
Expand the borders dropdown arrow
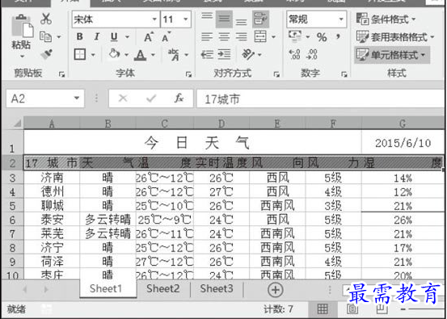[x=93, y=55]
